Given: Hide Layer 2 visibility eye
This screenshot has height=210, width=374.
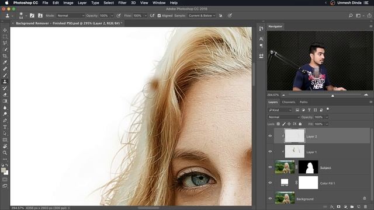Looking at the screenshot, I should tap(270, 136).
